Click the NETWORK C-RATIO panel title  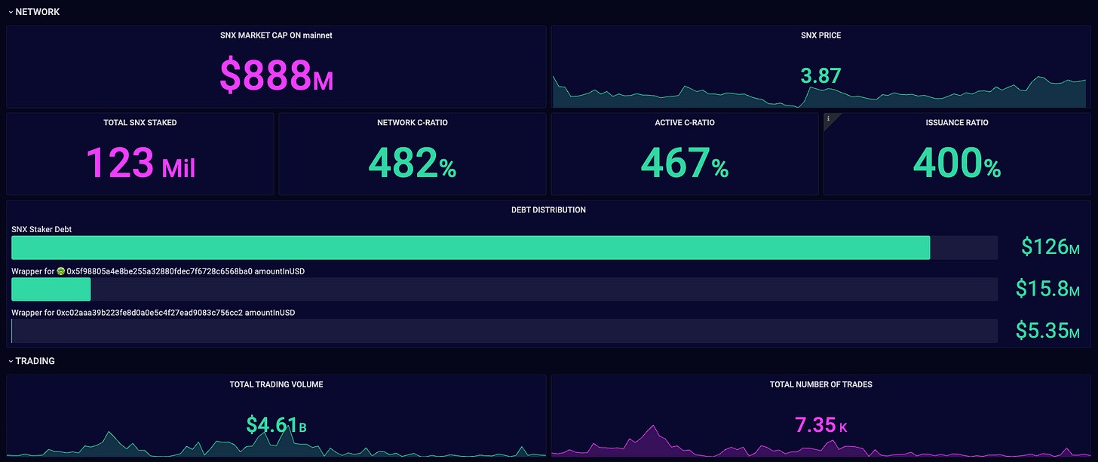click(x=412, y=123)
